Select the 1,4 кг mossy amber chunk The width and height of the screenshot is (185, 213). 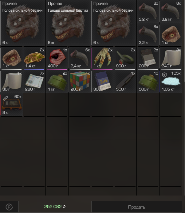(x=34, y=58)
